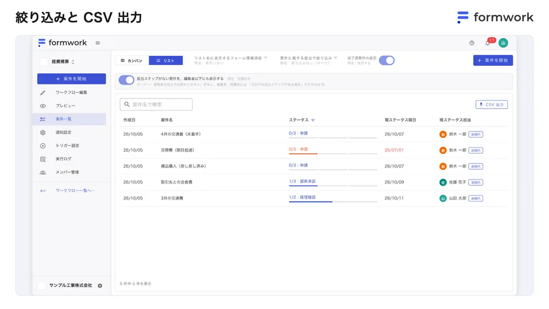Open 案件に属する担当で絞り込み dropdown

pyautogui.click(x=309, y=60)
